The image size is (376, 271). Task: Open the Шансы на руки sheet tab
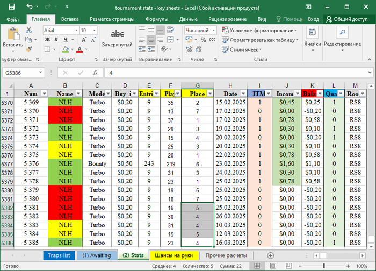click(x=174, y=255)
